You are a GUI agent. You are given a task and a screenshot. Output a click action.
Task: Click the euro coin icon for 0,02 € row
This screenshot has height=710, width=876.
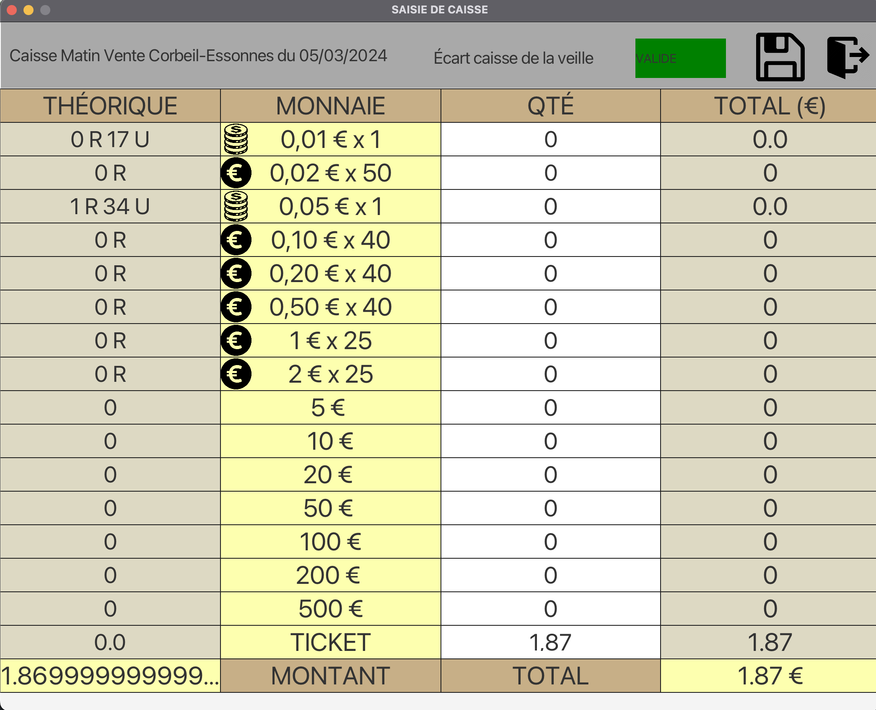[x=236, y=173]
